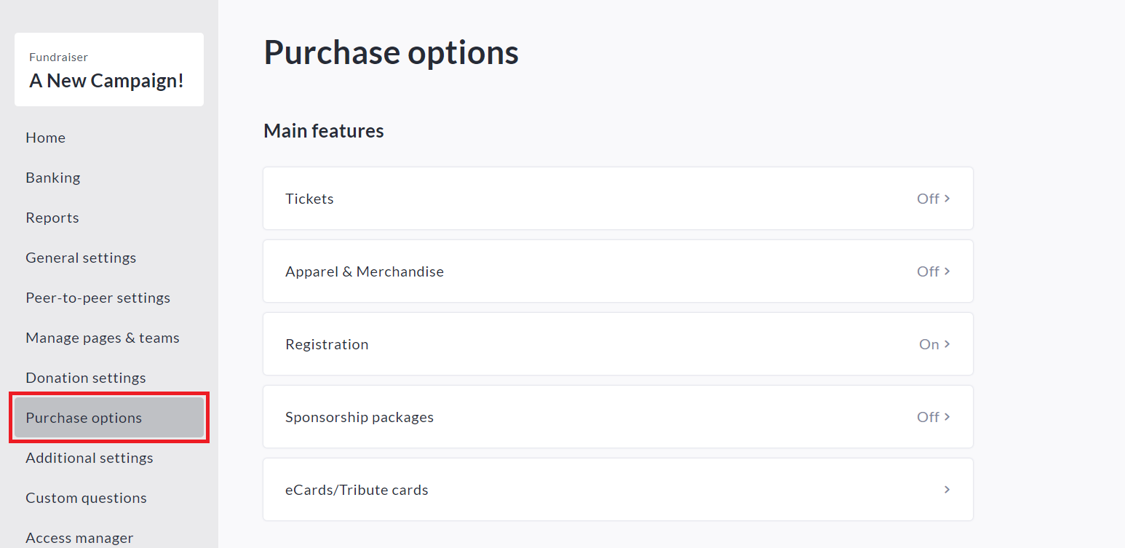Navigate to Access manager
The width and height of the screenshot is (1125, 548).
79,537
